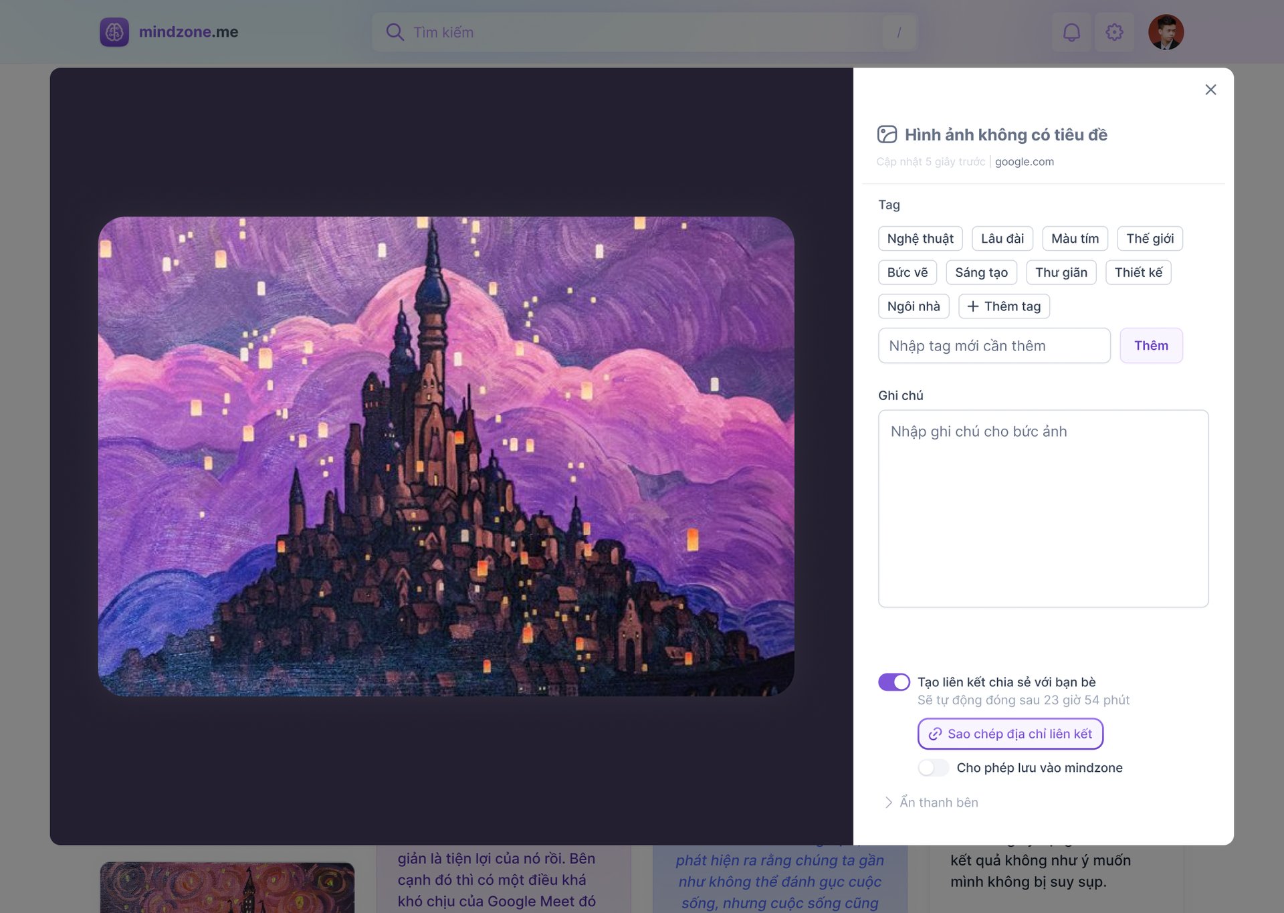This screenshot has height=913, width=1284.
Task: Open the notifications bell icon
Action: (x=1071, y=32)
